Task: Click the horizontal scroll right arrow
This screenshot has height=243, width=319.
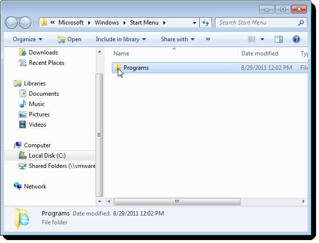Action: [x=303, y=201]
